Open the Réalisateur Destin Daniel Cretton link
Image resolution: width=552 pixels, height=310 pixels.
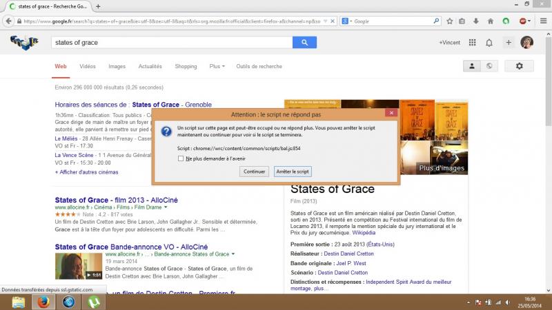[x=348, y=254]
